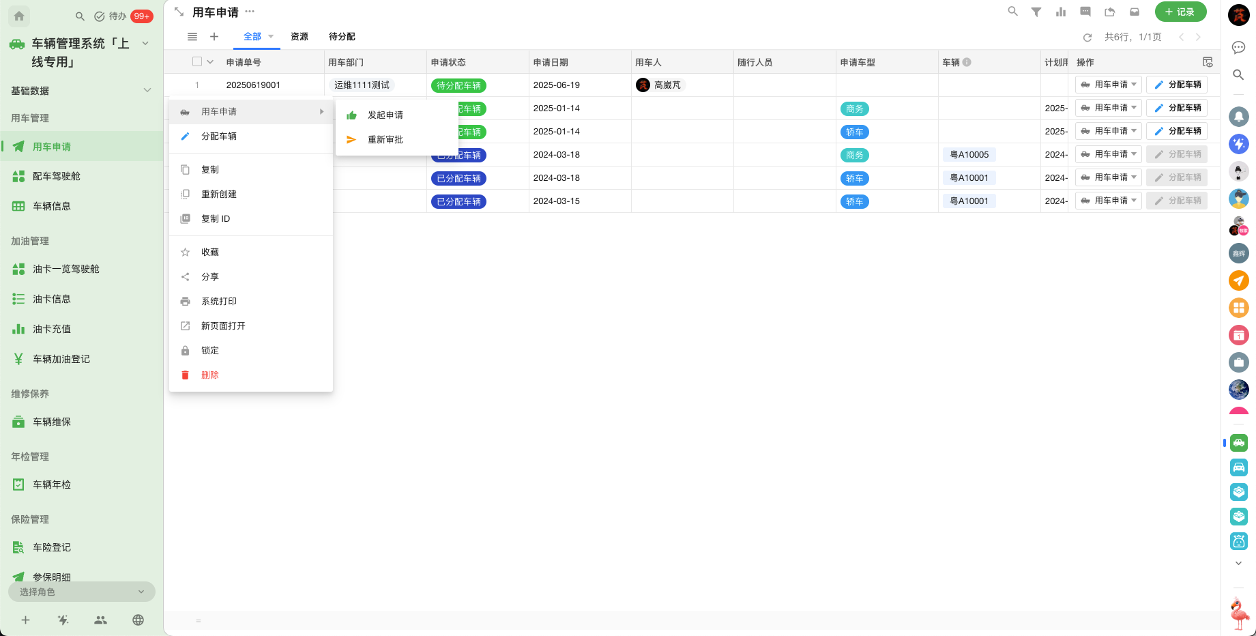Choose 收藏 in the context menu
The height and width of the screenshot is (636, 1256).
251,252
